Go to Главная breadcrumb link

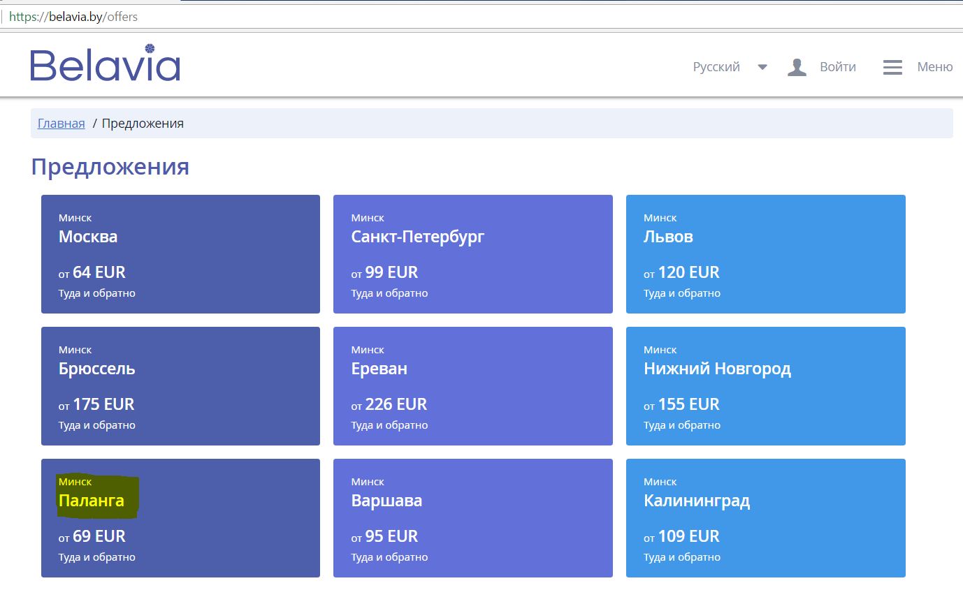(x=61, y=124)
